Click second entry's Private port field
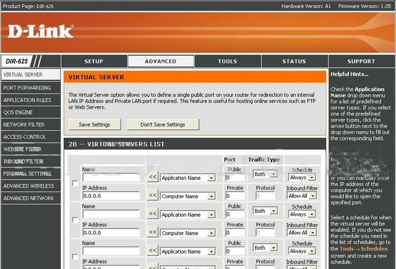This screenshot has width=396, height=269. 235,232
